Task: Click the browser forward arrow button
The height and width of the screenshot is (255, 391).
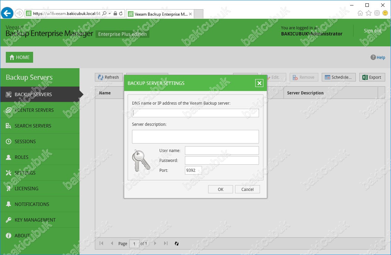Action: coord(19,13)
